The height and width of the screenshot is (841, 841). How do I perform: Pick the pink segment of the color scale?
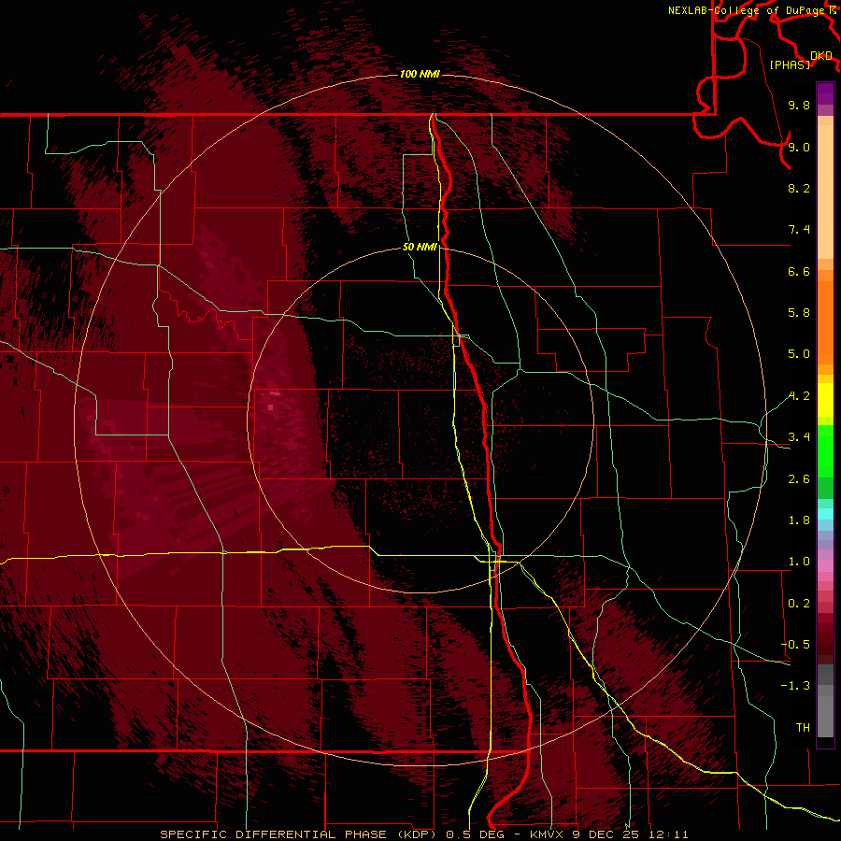pos(825,566)
